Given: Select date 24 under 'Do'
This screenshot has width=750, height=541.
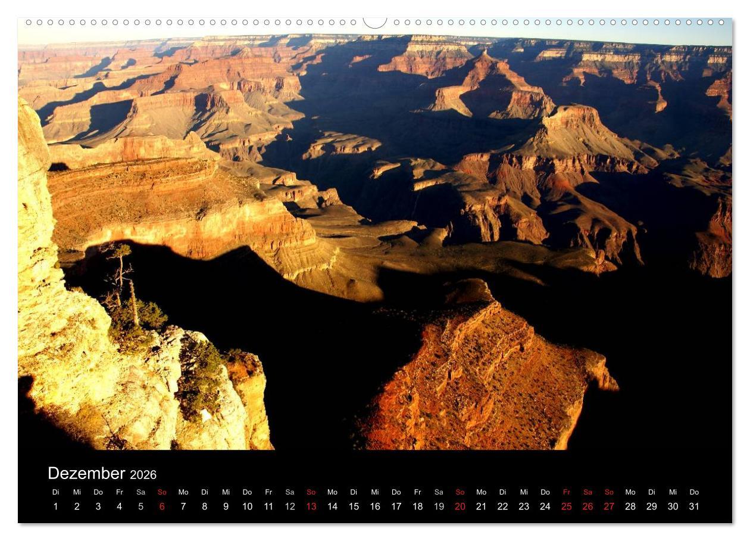Looking at the screenshot, I should pyautogui.click(x=545, y=506).
